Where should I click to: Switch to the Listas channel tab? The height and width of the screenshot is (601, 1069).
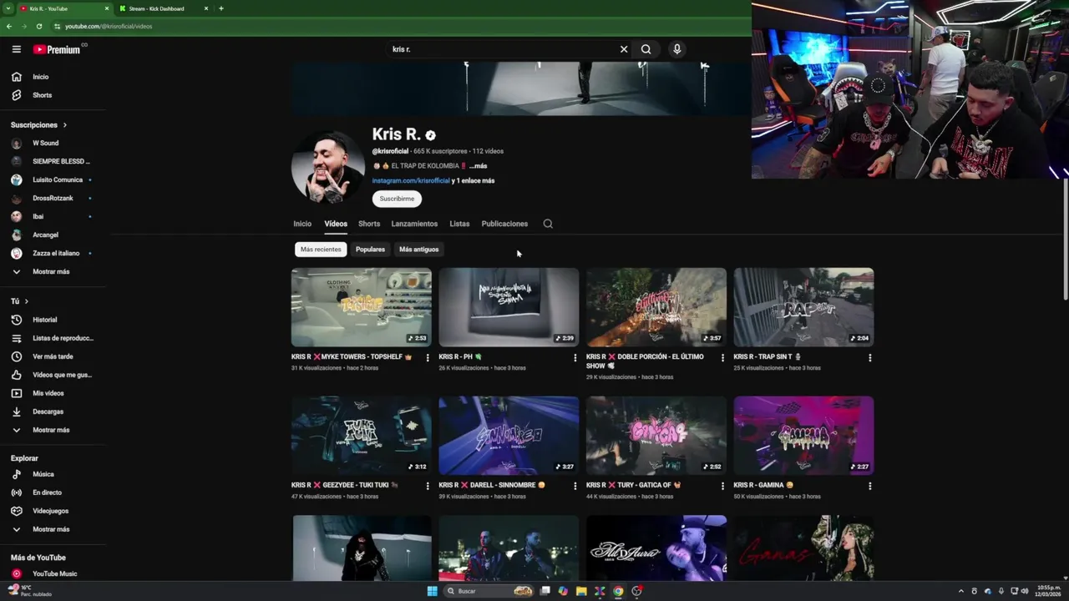459,224
